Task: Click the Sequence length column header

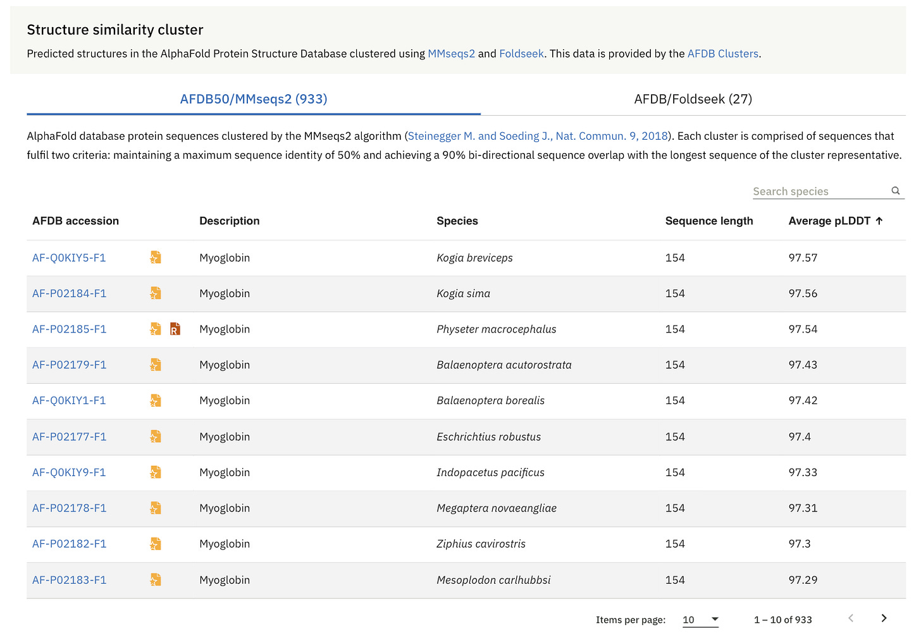Action: point(708,221)
